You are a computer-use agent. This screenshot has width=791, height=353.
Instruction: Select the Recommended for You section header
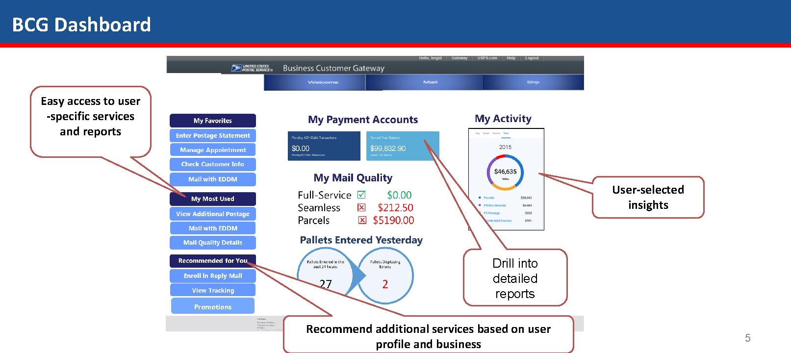(213, 261)
